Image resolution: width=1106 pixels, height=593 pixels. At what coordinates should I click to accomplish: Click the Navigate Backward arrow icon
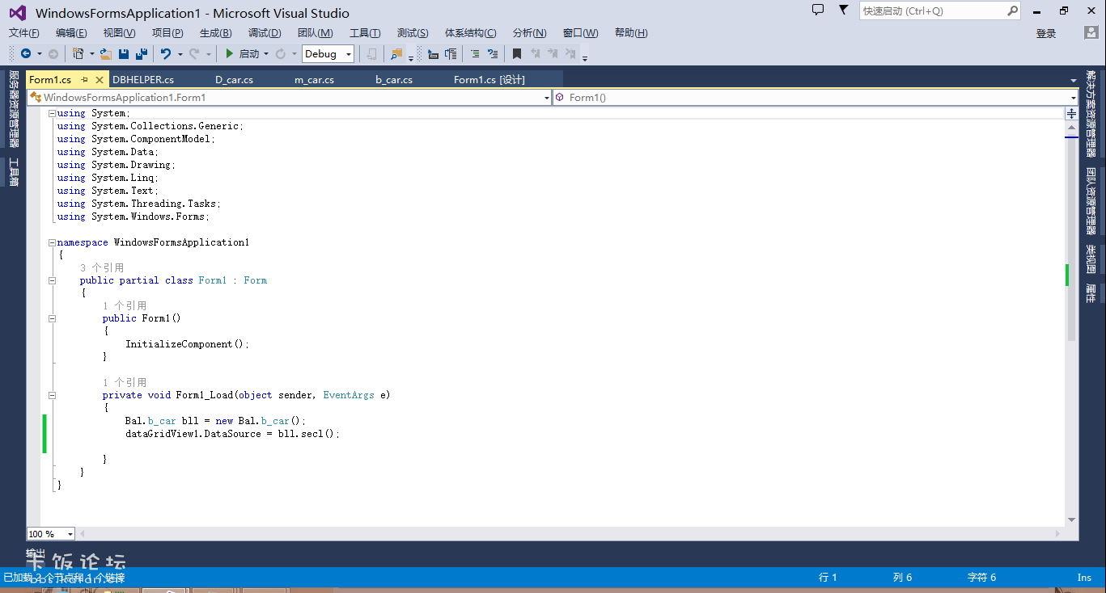26,54
